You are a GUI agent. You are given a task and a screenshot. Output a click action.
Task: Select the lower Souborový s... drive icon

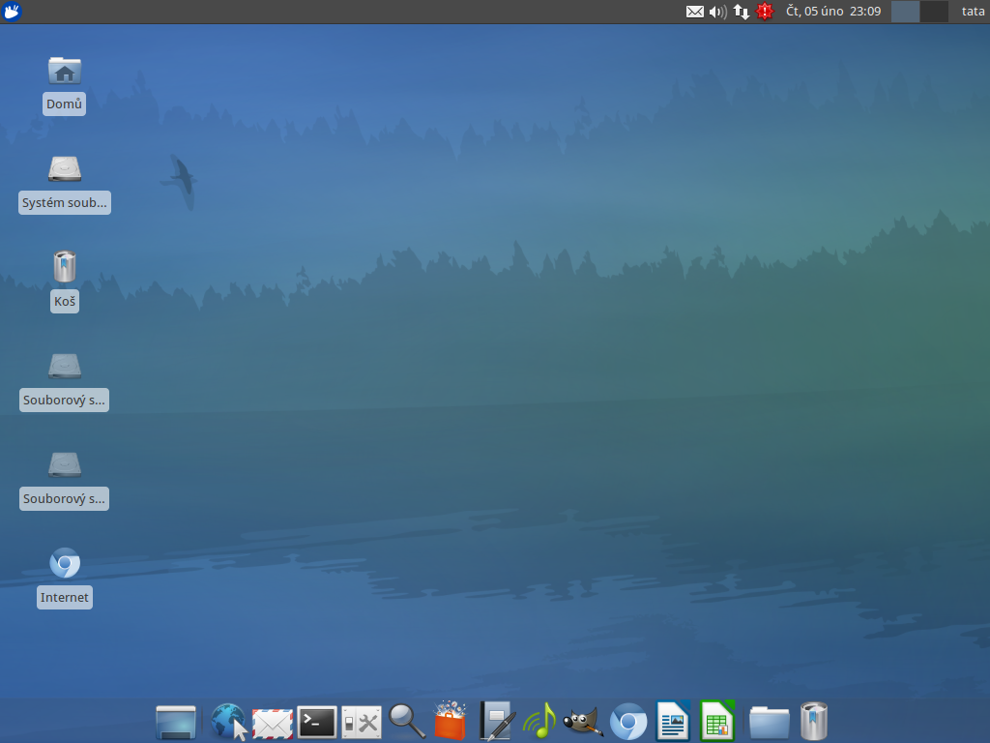tap(65, 464)
